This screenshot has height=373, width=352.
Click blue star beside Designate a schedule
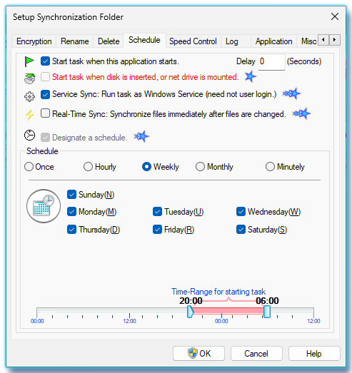click(x=141, y=136)
